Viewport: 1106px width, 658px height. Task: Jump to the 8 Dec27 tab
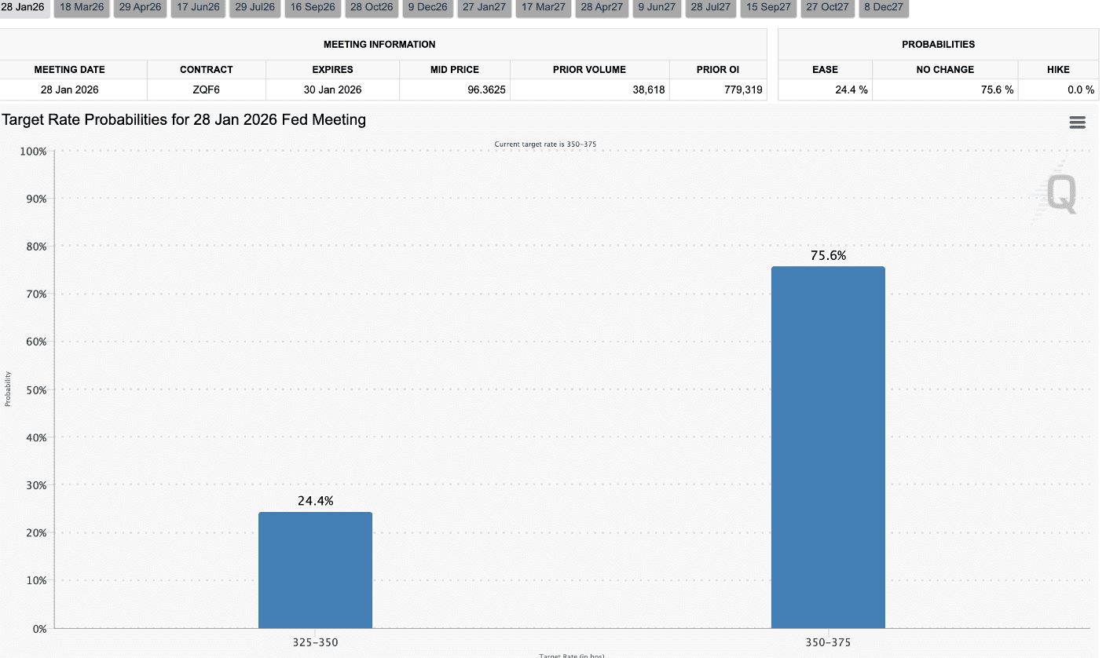tap(883, 7)
